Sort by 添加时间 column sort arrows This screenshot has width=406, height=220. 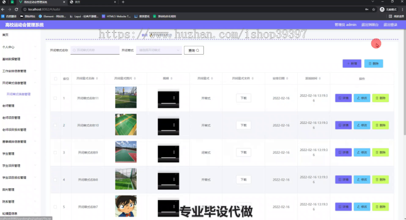(x=320, y=78)
